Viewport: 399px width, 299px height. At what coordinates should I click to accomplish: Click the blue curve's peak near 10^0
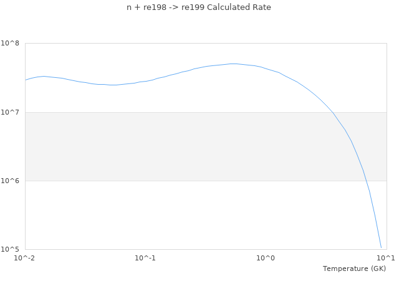(234, 64)
